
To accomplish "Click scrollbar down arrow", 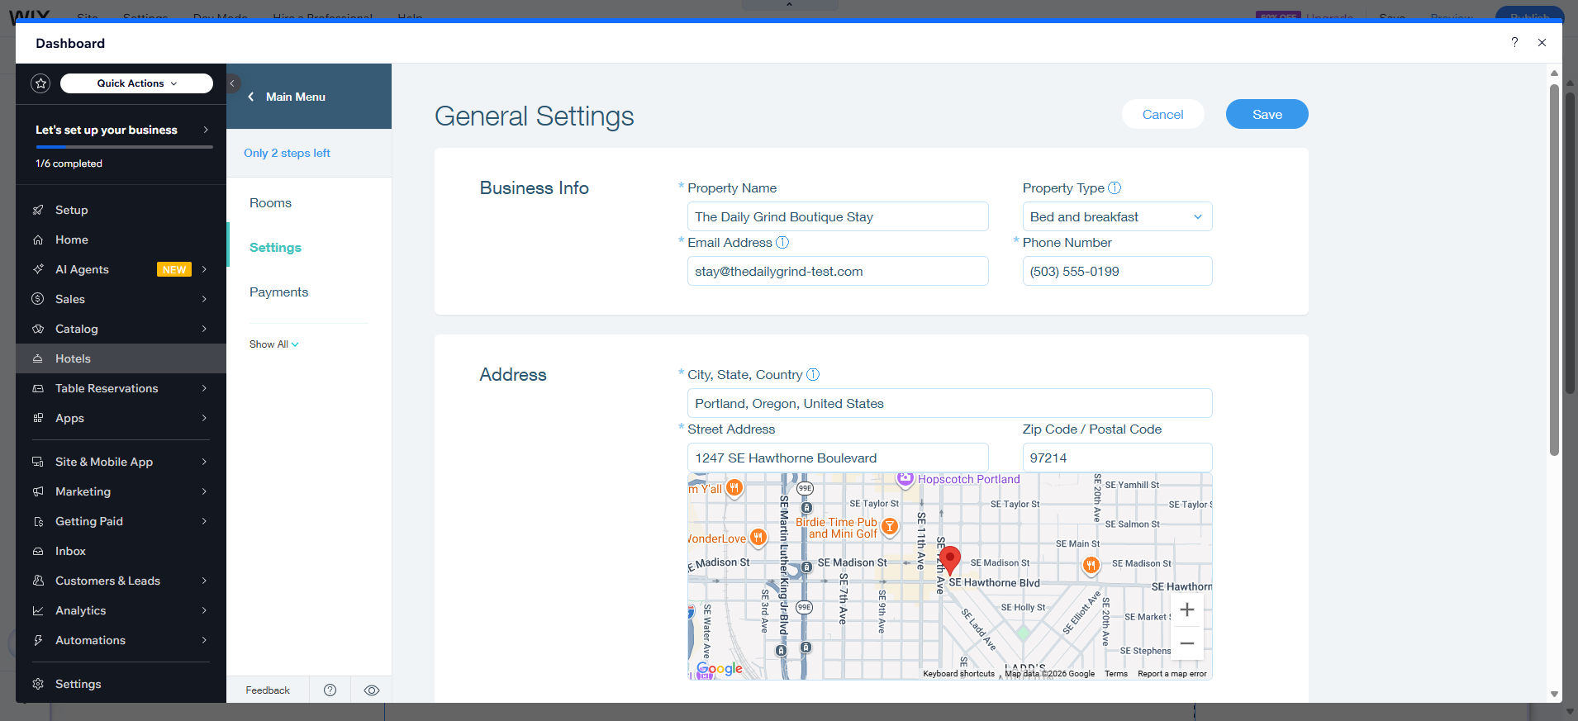I will tap(1554, 695).
